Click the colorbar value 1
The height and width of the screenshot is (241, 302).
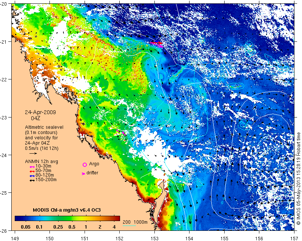tap(86, 227)
